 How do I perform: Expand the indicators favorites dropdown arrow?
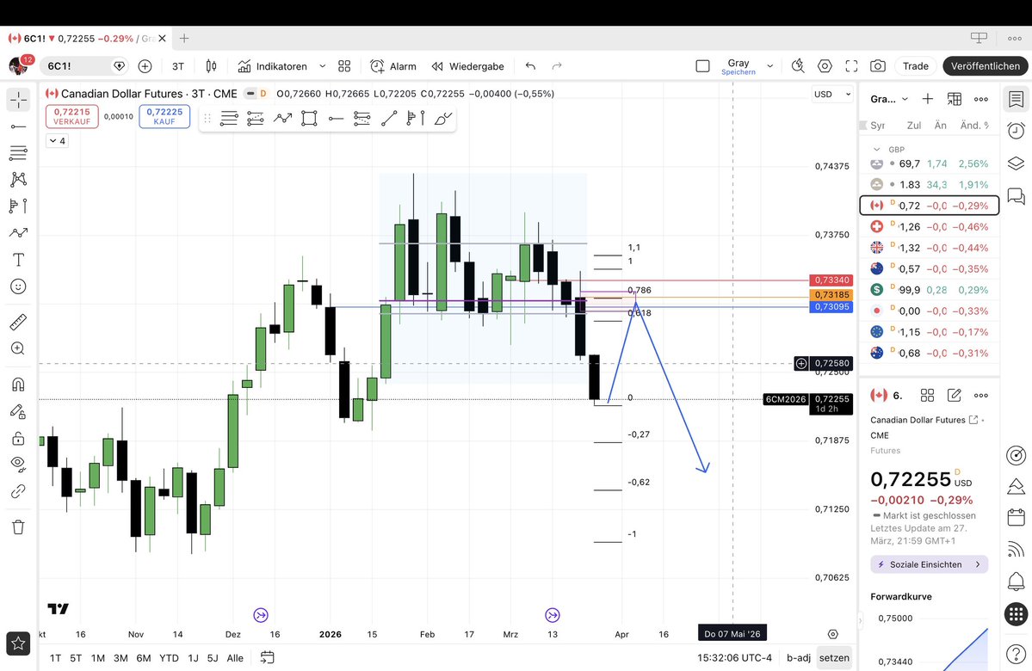click(323, 66)
